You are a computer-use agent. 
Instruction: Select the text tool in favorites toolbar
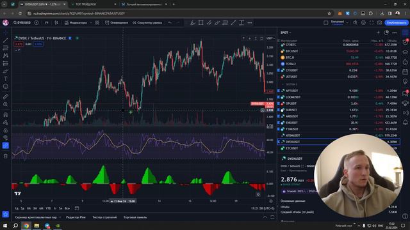pos(242,23)
